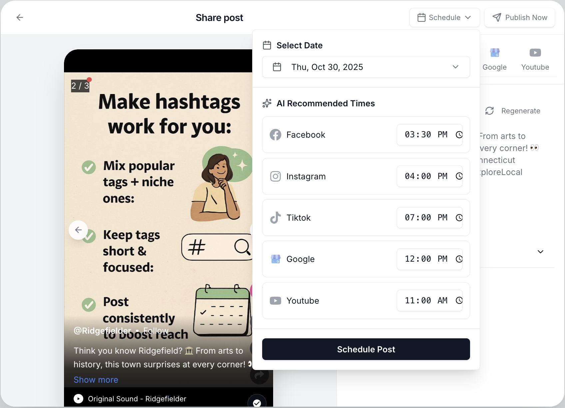565x408 pixels.
Task: Click the back arrow on the carousel image
Action: coord(78,230)
